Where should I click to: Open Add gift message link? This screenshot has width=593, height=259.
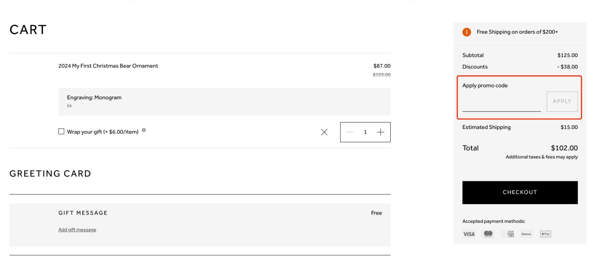point(77,229)
